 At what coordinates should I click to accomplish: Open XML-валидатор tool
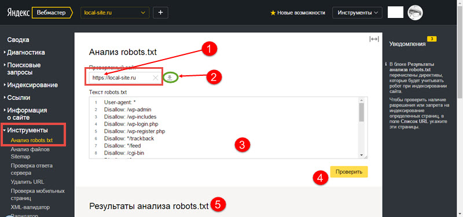[x=30, y=207]
